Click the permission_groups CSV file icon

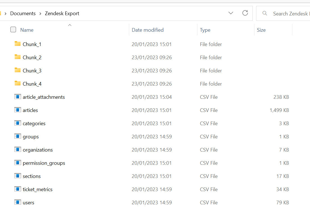coord(18,163)
